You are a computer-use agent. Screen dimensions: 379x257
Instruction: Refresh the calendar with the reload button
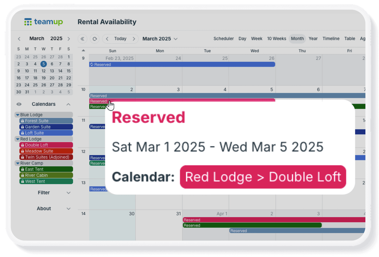[94, 39]
